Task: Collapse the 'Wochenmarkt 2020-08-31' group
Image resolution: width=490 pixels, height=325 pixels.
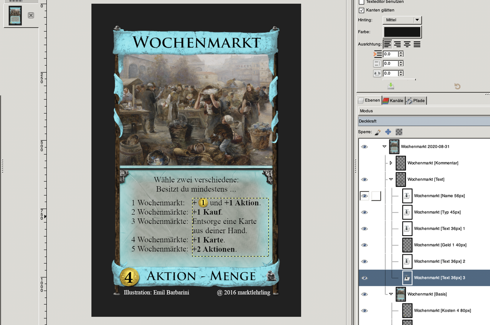Action: (384, 147)
